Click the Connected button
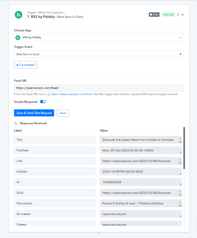Viewport: 197px width, 238px height. pos(25,65)
